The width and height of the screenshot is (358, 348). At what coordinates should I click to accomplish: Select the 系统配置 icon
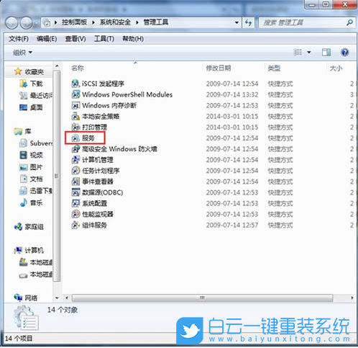click(75, 203)
